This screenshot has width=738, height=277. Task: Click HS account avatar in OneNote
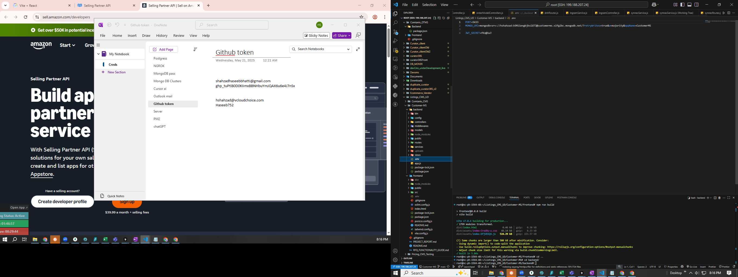(319, 25)
